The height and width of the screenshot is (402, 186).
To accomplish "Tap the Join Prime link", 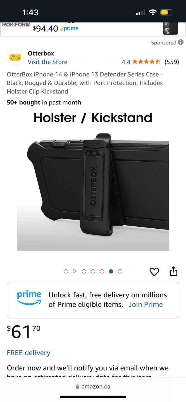I will pos(146,305).
